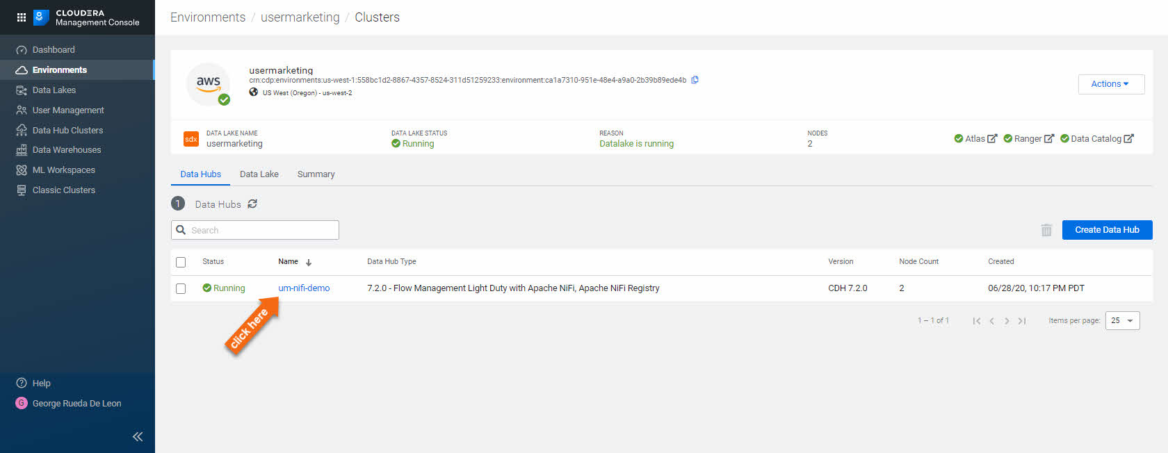This screenshot has width=1168, height=453.
Task: Go to previous page of results
Action: point(992,321)
